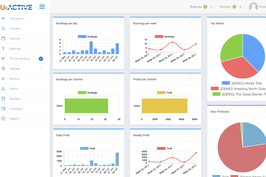266x177 pixels.
Task: Open the Bookings dropdown arrow in the header
Action: coord(211,7)
